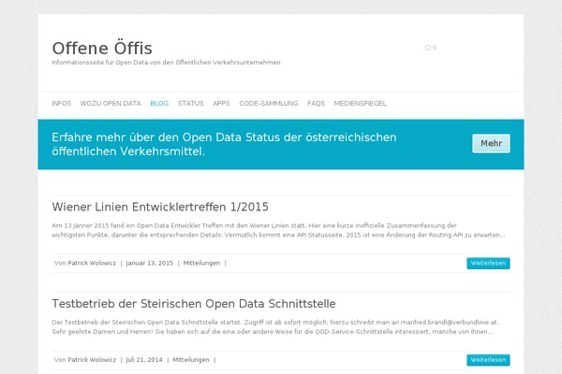Screen dimensions: 562x374
Task: Click Weiterlesen for Testbetrieb post
Action: [x=488, y=360]
